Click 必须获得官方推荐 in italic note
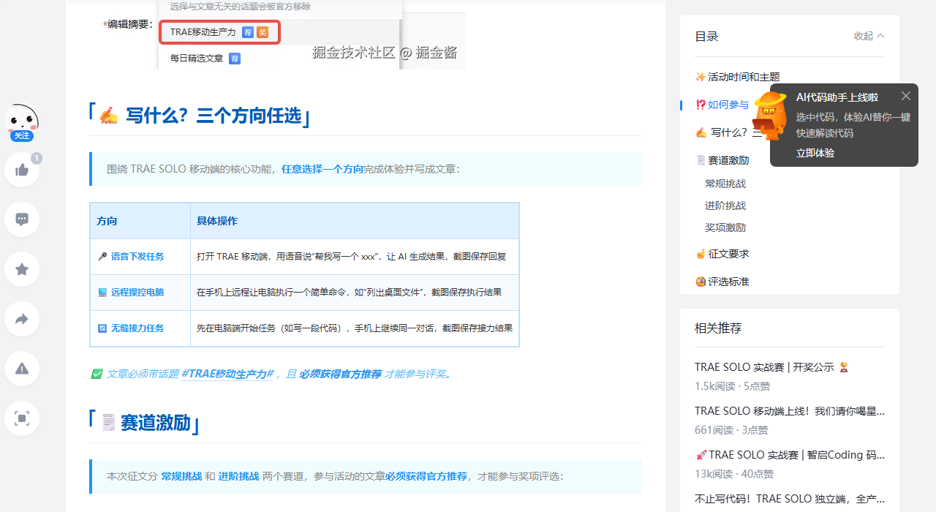This screenshot has height=512, width=936. coord(340,374)
